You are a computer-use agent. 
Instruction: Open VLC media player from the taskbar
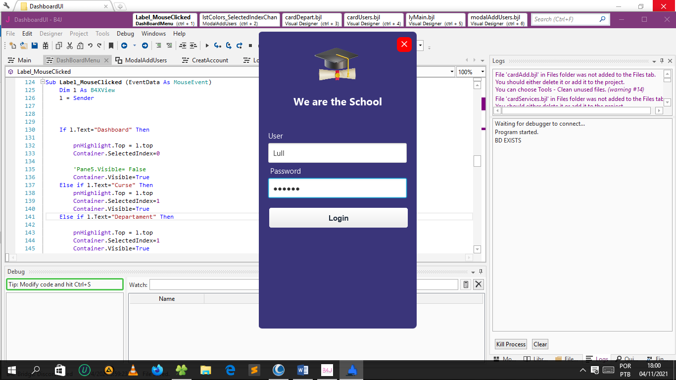pyautogui.click(x=133, y=370)
